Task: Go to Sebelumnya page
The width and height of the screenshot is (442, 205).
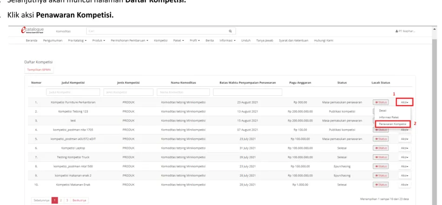Action: pyautogui.click(x=41, y=200)
